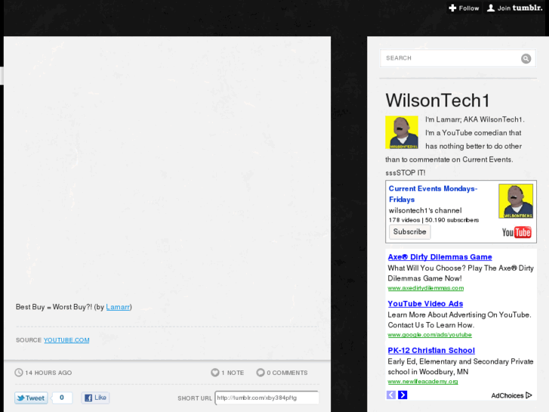Image resolution: width=549 pixels, height=412 pixels.
Task: Click the 'Best Buy = Worst Buy?!' caption text
Action: (x=54, y=307)
